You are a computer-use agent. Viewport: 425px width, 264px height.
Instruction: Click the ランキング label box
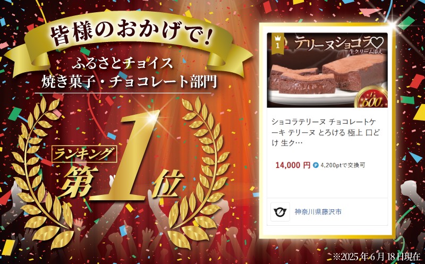coord(84,154)
